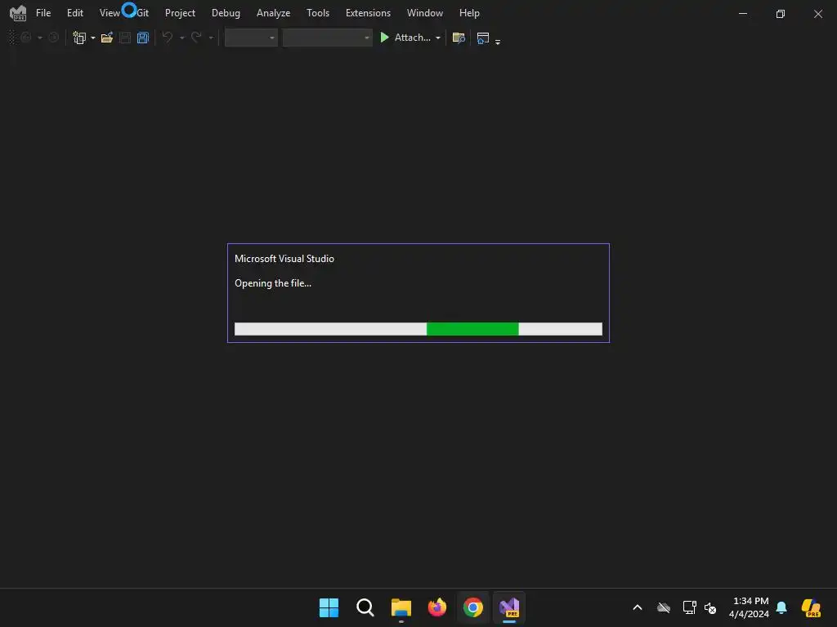Expand the Navigate Backward dropdown arrow
Image resolution: width=837 pixels, height=627 pixels.
pos(39,38)
